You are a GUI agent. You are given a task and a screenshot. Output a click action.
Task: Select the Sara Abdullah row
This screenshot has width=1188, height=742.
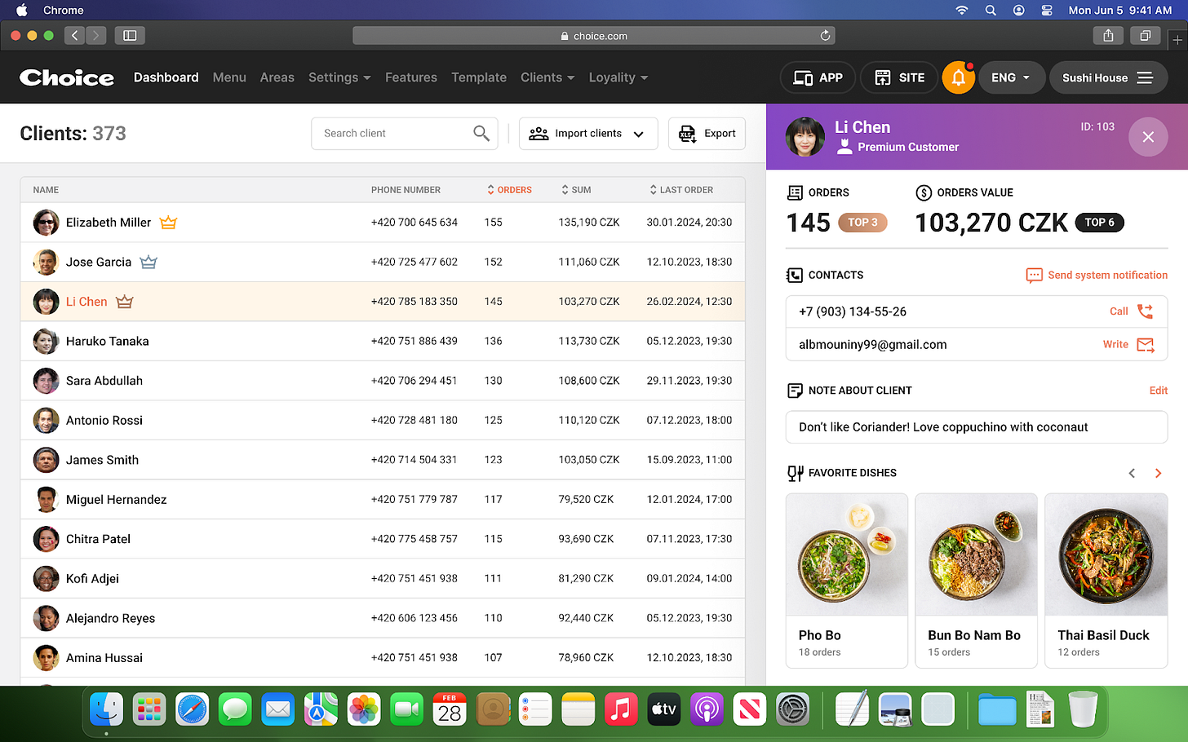tap(383, 381)
